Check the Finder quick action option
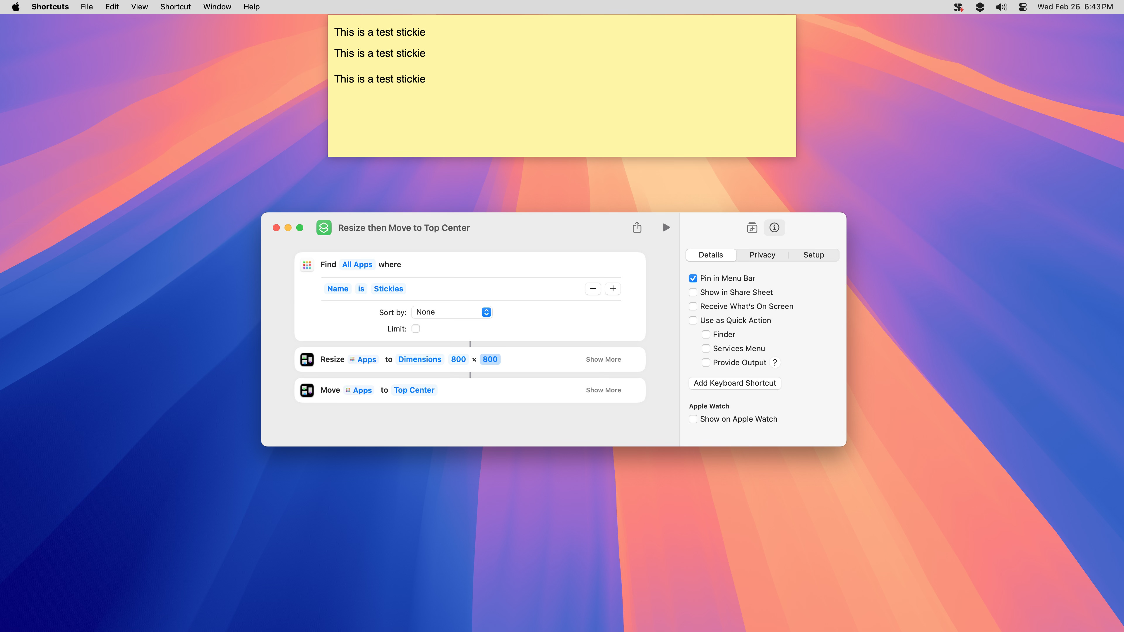Image resolution: width=1124 pixels, height=632 pixels. (x=705, y=334)
